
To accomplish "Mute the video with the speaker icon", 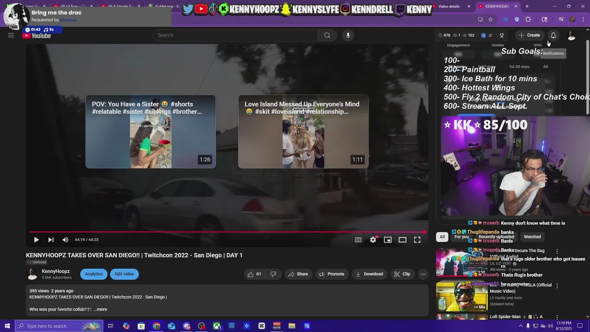I will [65, 240].
